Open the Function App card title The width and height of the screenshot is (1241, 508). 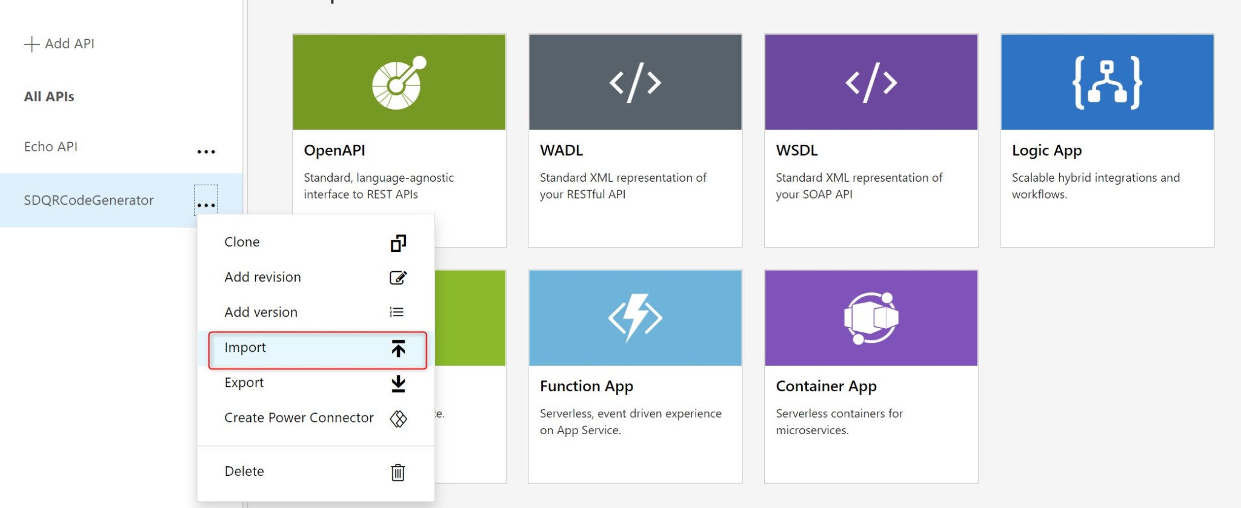[587, 386]
